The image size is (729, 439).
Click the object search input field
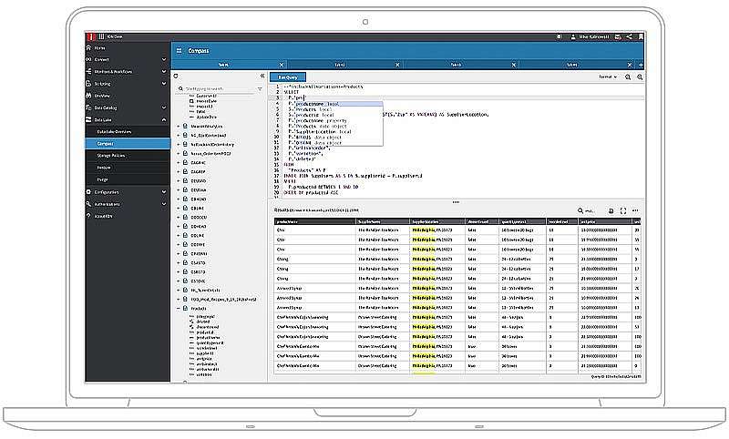[219, 88]
